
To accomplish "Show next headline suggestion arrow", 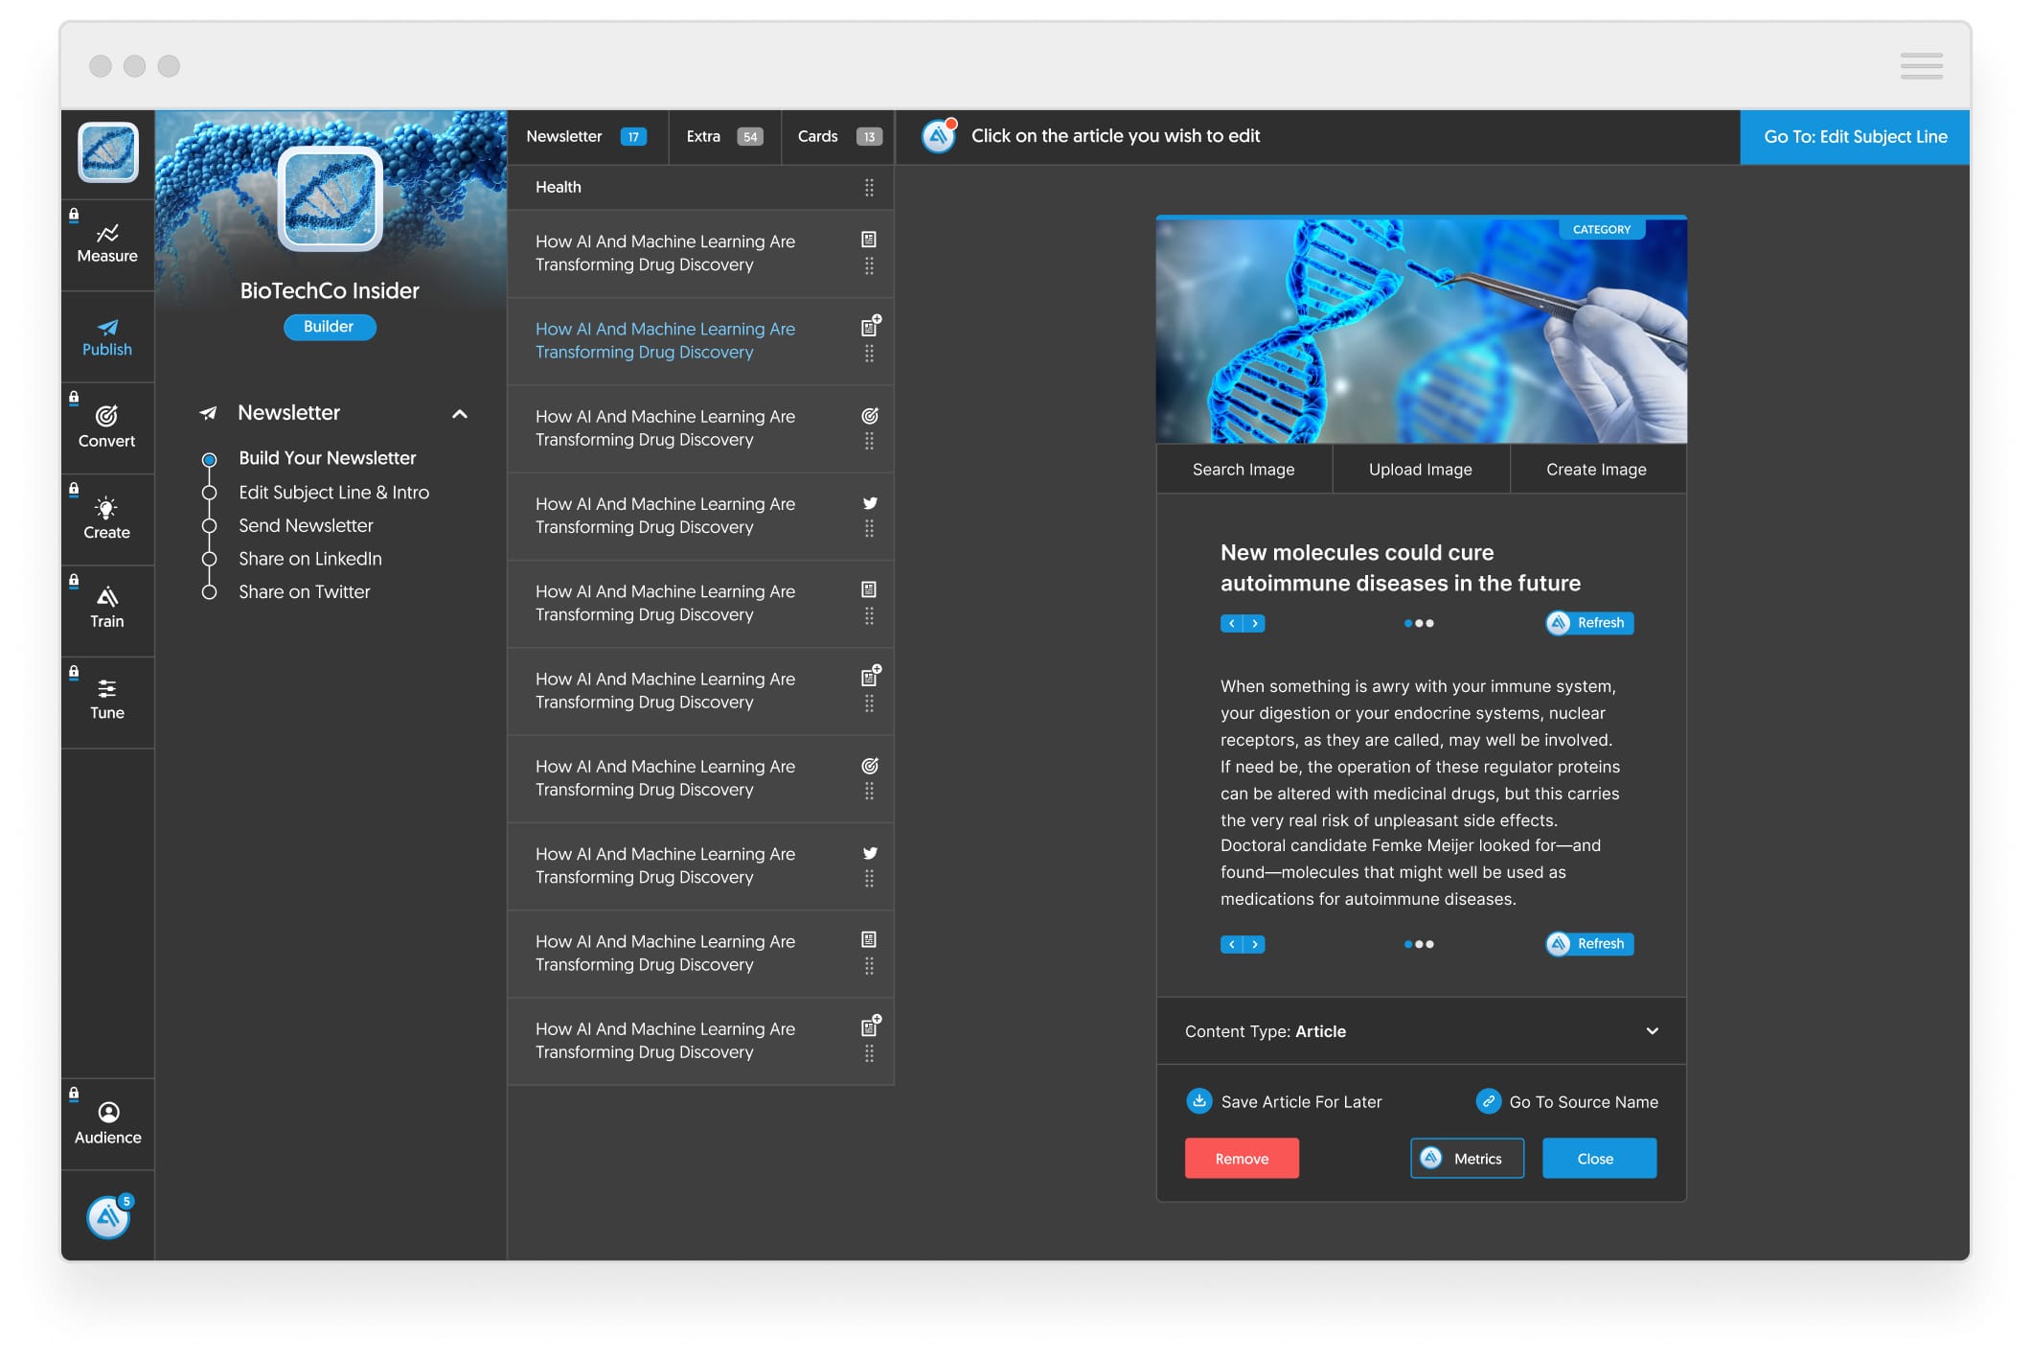I will [x=1254, y=624].
